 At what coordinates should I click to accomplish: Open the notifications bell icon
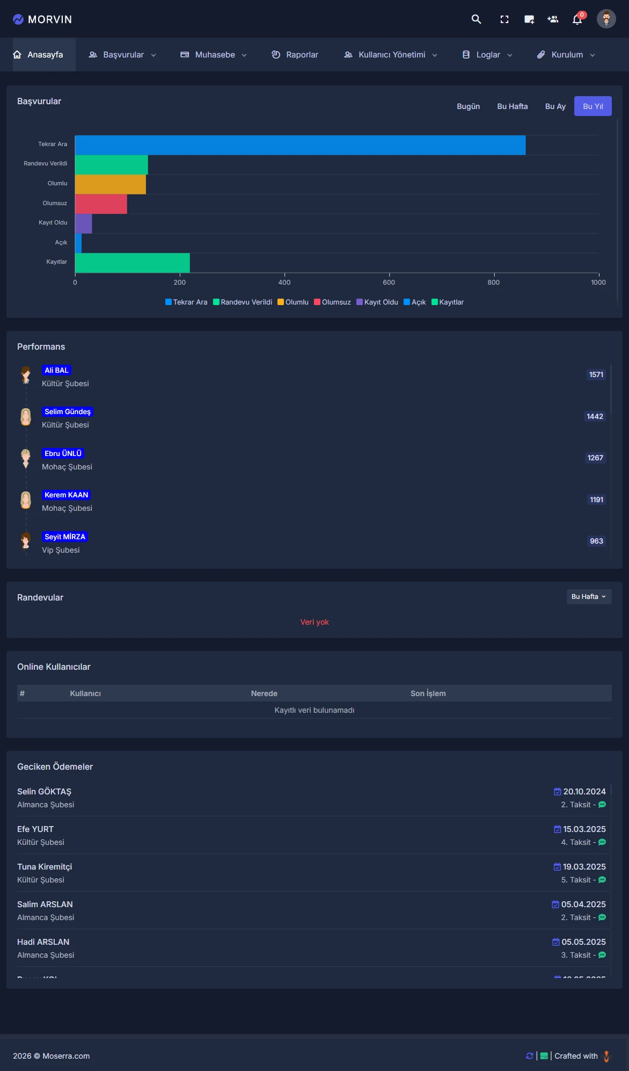click(x=577, y=20)
